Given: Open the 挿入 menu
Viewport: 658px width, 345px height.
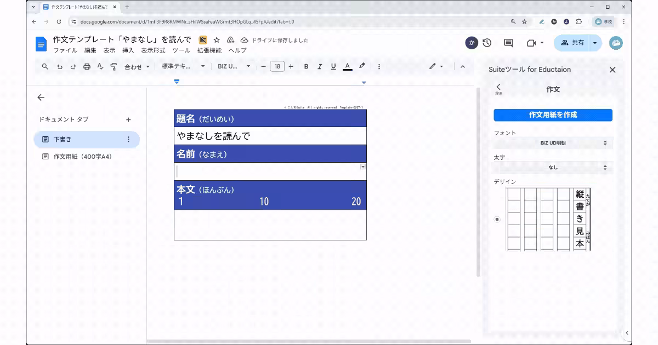Looking at the screenshot, I should 128,50.
